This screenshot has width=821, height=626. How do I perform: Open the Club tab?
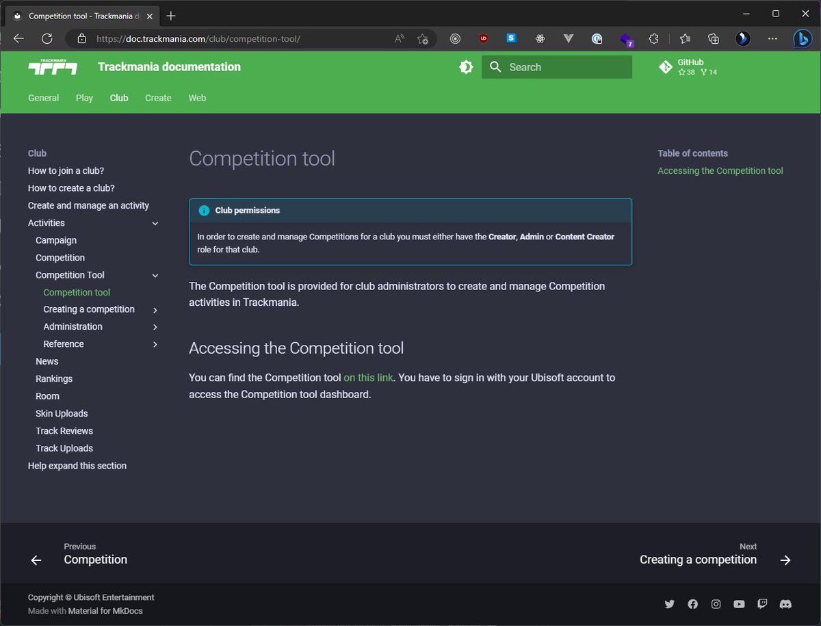pos(119,98)
